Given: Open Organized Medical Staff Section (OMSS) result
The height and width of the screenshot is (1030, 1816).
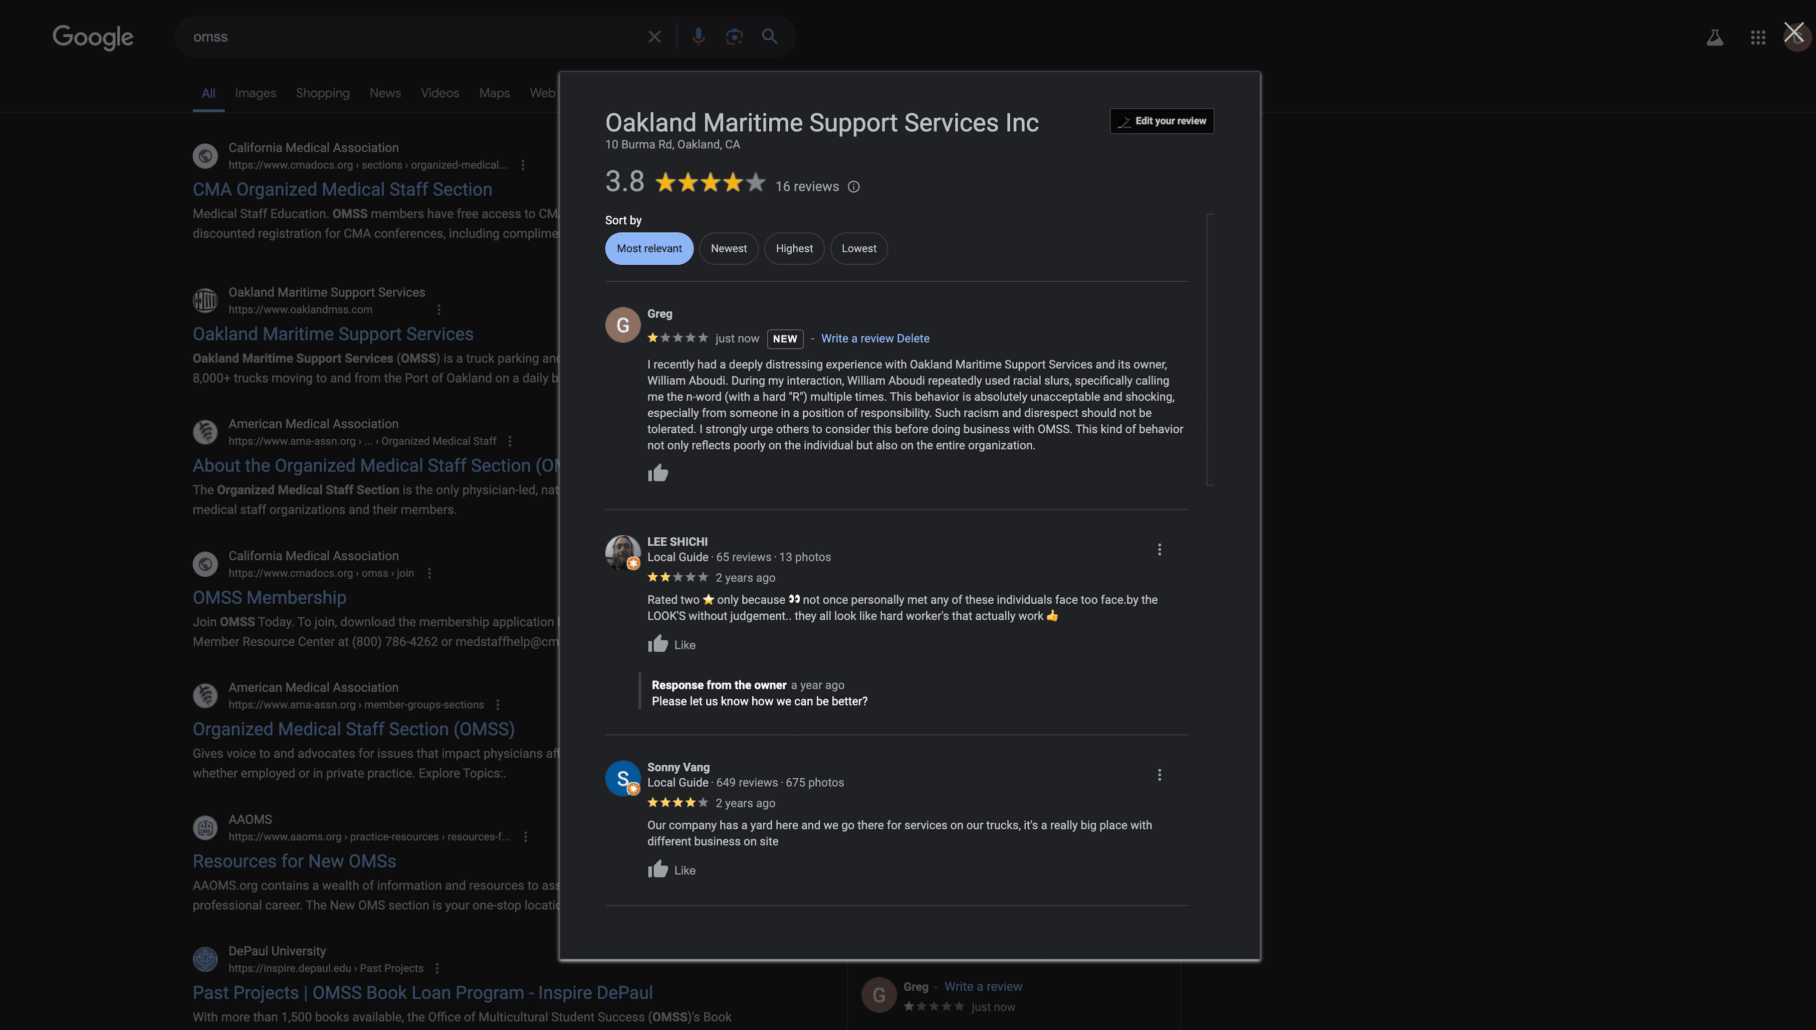Looking at the screenshot, I should [353, 729].
